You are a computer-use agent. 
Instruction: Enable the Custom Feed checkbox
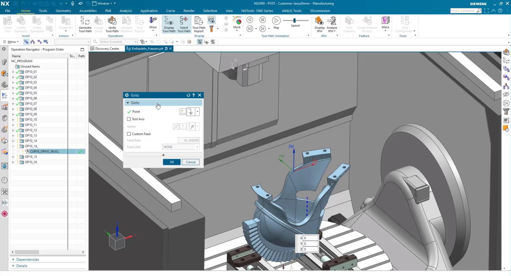(129, 134)
